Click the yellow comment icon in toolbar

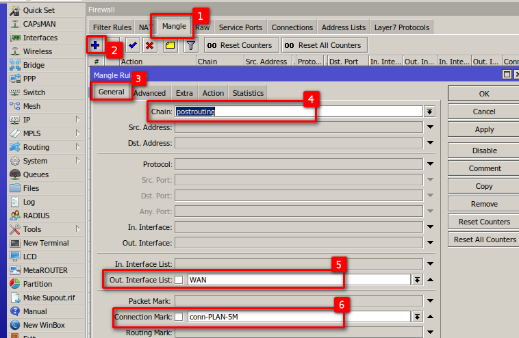(x=170, y=45)
